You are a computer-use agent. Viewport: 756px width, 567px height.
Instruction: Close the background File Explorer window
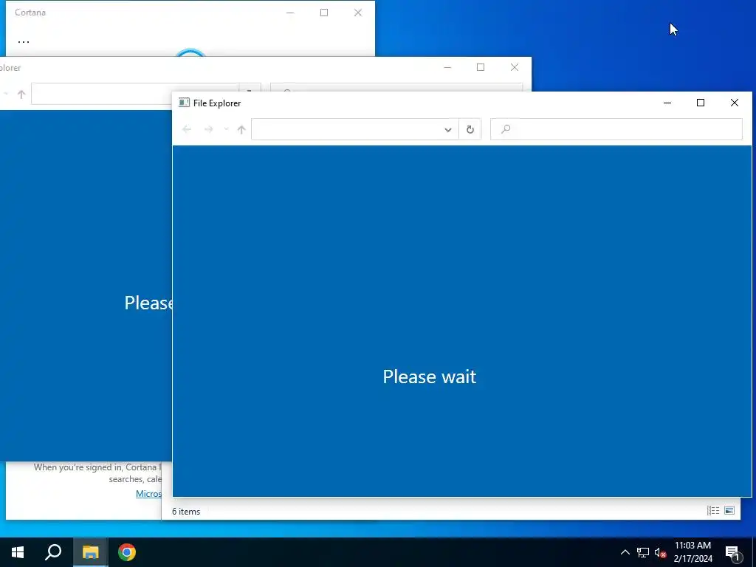click(x=515, y=67)
